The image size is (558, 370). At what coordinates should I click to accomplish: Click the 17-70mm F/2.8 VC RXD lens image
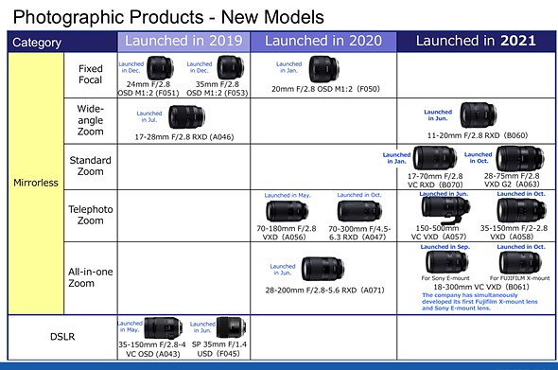[434, 158]
